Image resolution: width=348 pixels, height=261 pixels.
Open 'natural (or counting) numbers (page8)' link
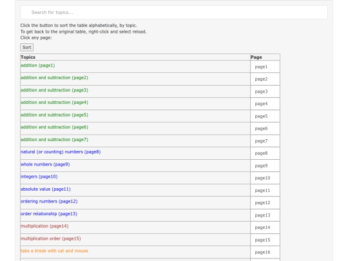[61, 152]
